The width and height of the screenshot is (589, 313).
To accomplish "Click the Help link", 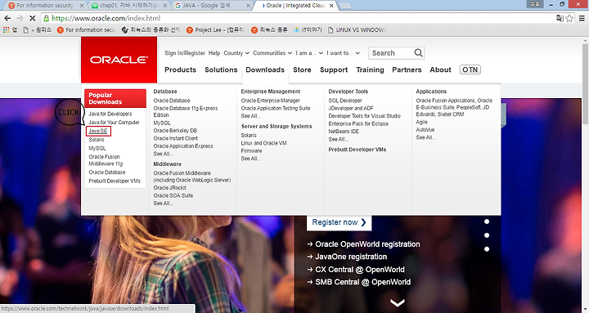I will 214,53.
